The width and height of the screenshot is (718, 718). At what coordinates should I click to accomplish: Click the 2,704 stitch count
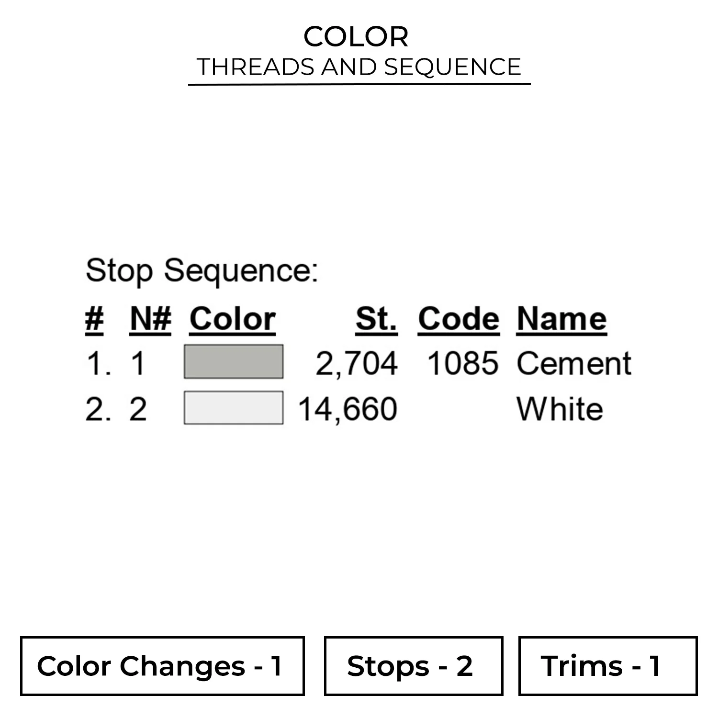(x=357, y=363)
